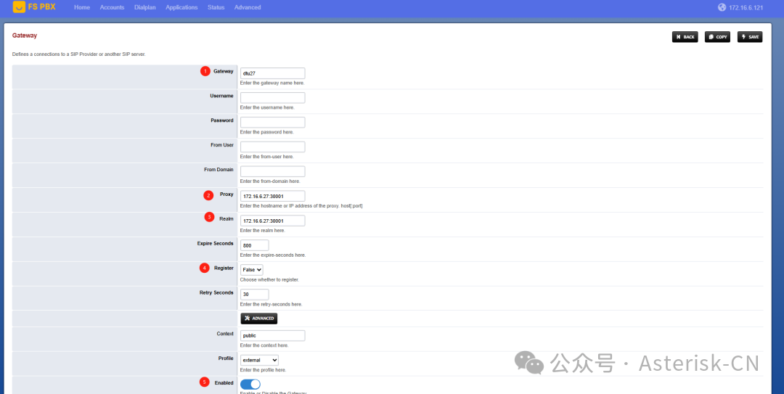Click the COPY button
Viewport: 784px width, 394px height.
[717, 37]
